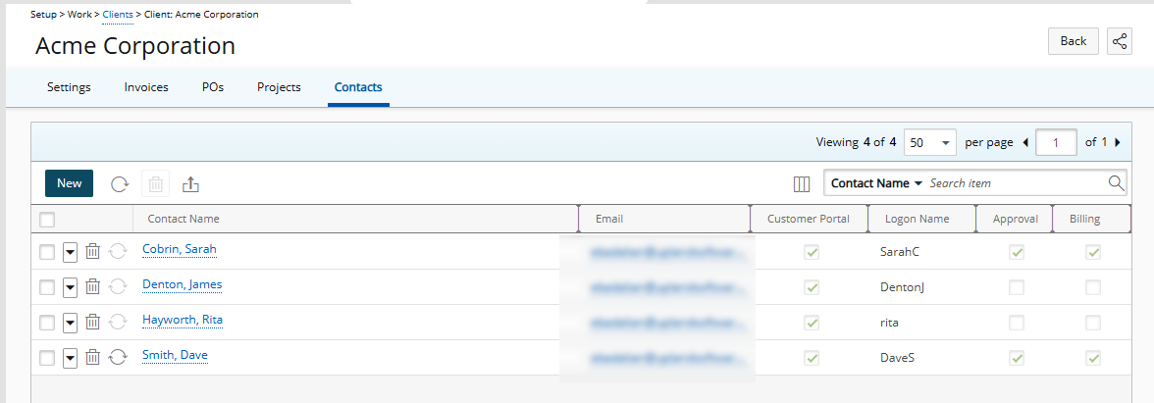Select the Smith, Dave row checkbox
This screenshot has height=403, width=1154.
click(x=47, y=358)
